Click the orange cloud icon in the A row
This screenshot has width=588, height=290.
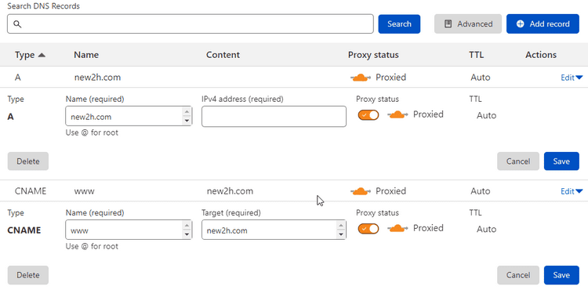pos(361,78)
